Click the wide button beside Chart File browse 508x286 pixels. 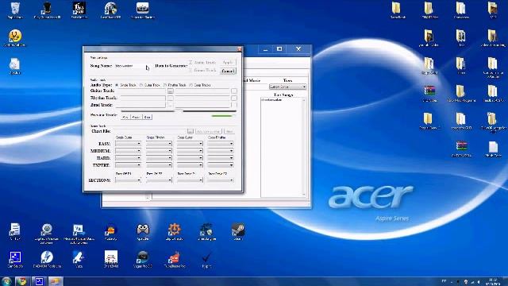[209, 131]
